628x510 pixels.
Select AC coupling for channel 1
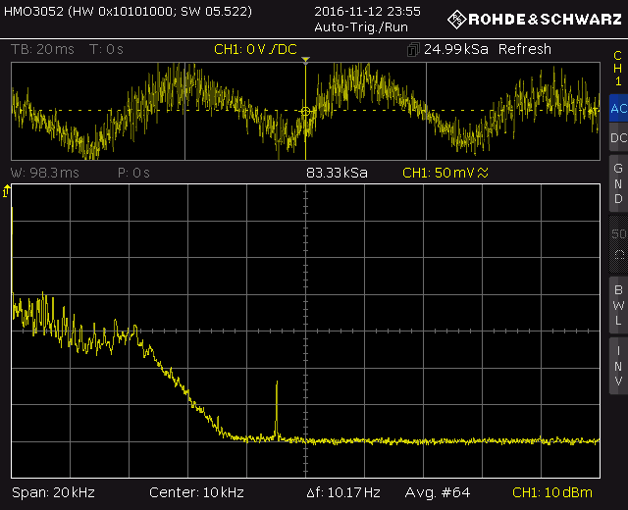(617, 110)
